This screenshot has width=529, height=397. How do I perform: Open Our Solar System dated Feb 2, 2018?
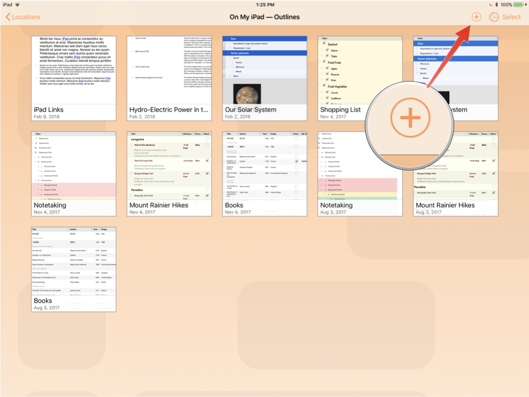pyautogui.click(x=264, y=78)
